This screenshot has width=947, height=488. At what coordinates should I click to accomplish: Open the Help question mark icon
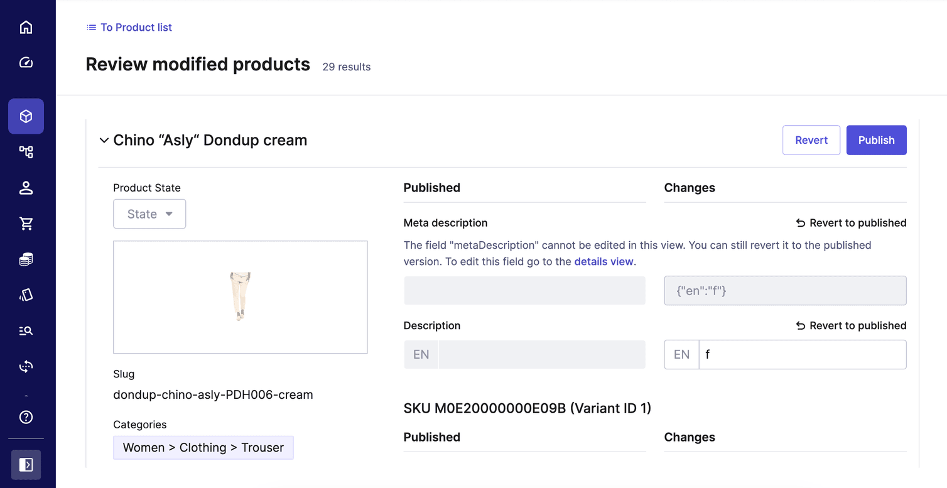tap(26, 417)
